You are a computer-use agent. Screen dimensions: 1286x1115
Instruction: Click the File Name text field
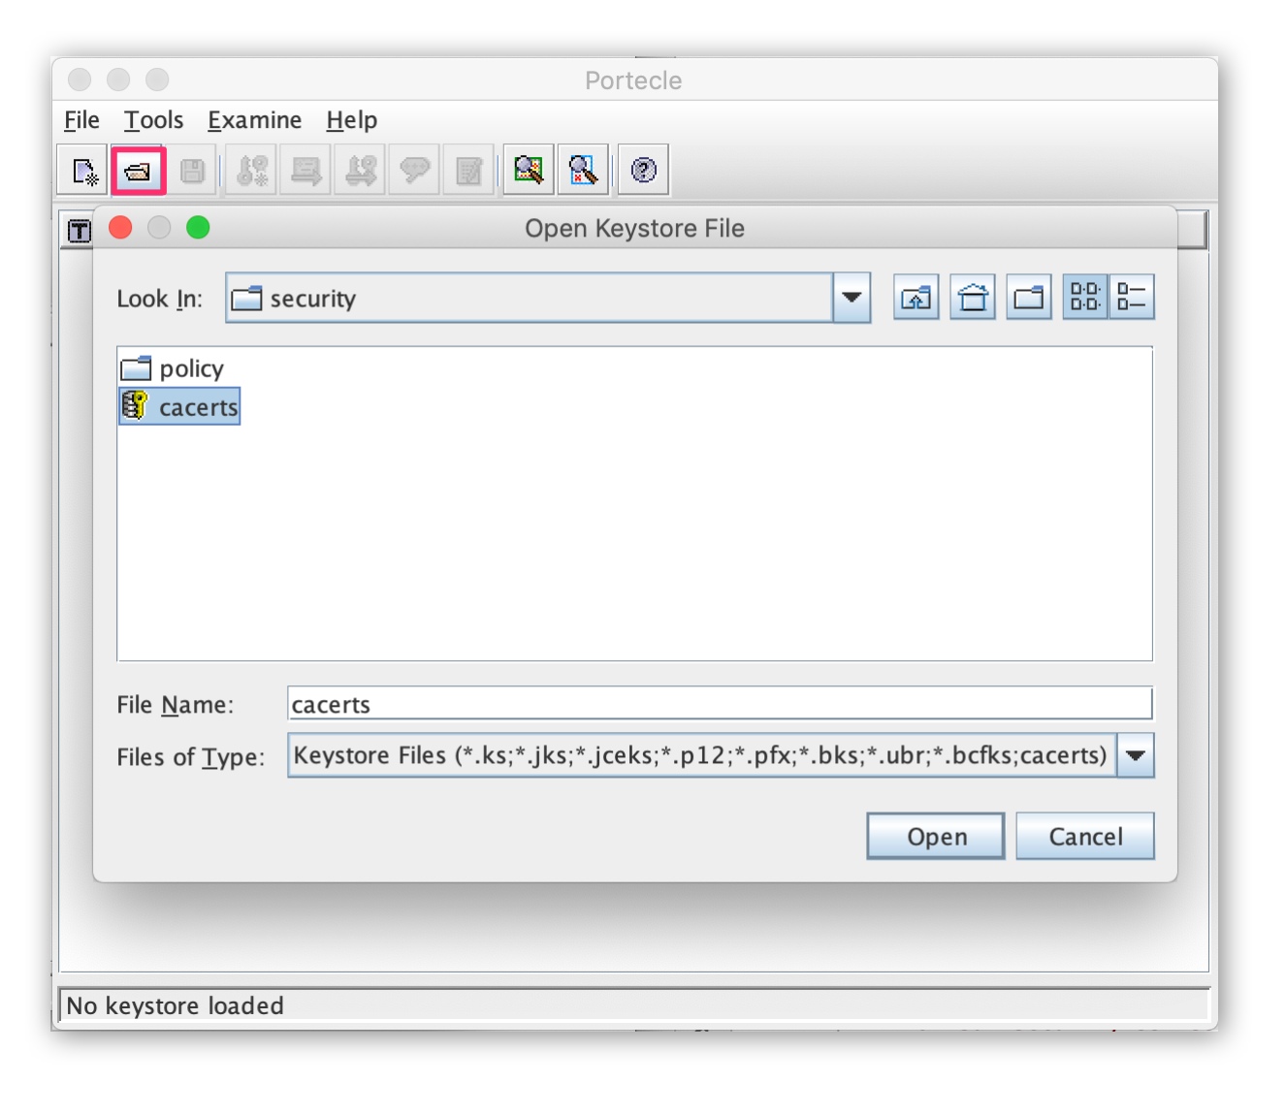(x=719, y=704)
